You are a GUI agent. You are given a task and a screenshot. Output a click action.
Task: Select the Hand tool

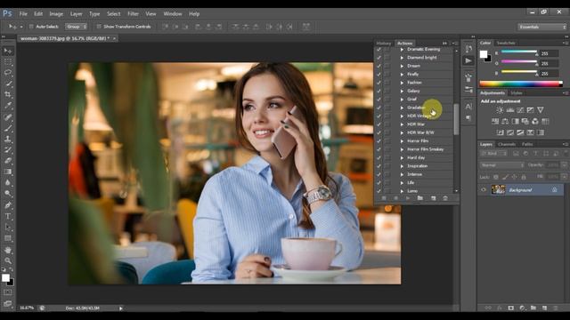pyautogui.click(x=8, y=250)
